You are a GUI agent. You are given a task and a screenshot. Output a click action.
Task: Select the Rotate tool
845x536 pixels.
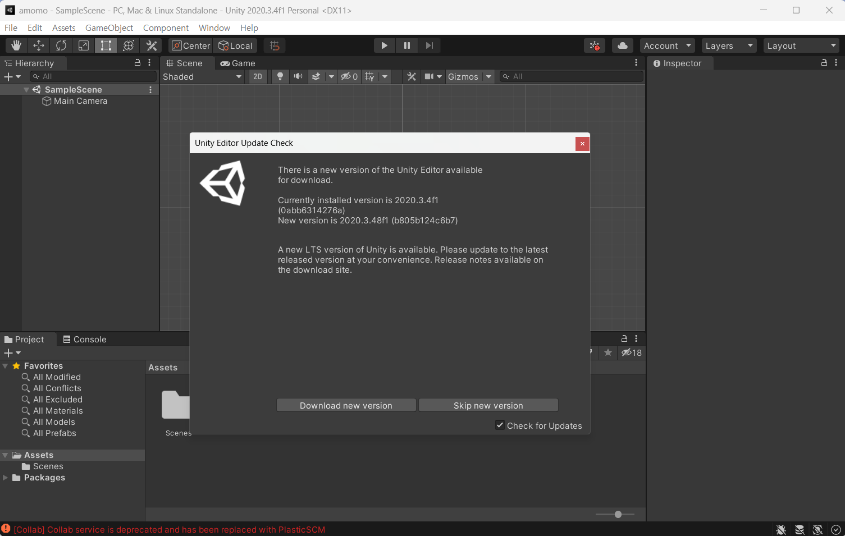[61, 45]
